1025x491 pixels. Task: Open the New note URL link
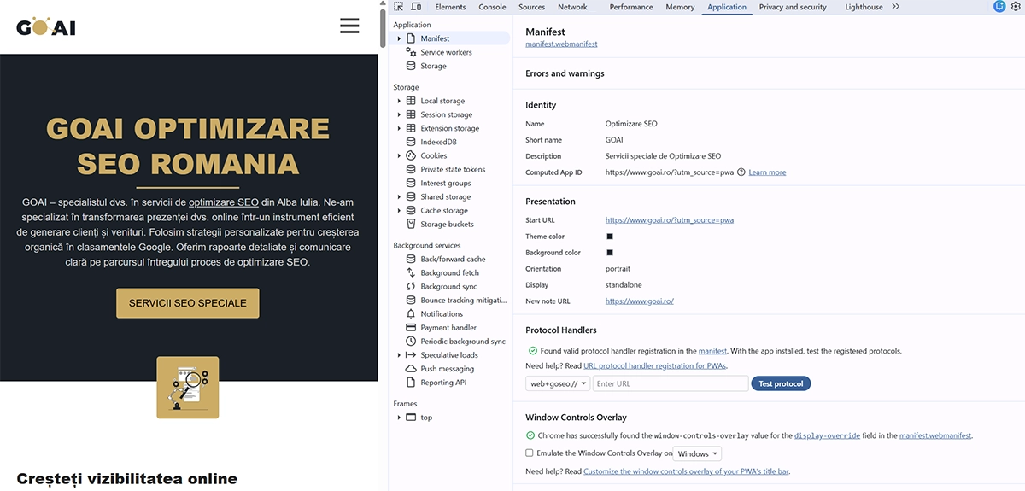pos(640,301)
